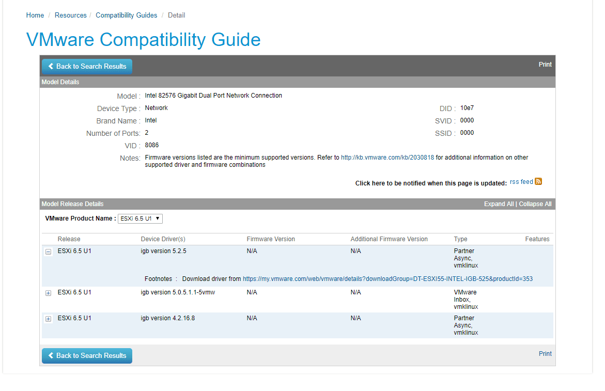This screenshot has height=391, width=605.
Task: Collapse the ESXi 6.5 U1 igb 5.2.5 row
Action: 48,252
